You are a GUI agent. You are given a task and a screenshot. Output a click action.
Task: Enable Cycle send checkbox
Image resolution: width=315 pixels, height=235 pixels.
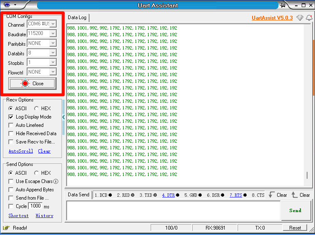(x=11, y=206)
